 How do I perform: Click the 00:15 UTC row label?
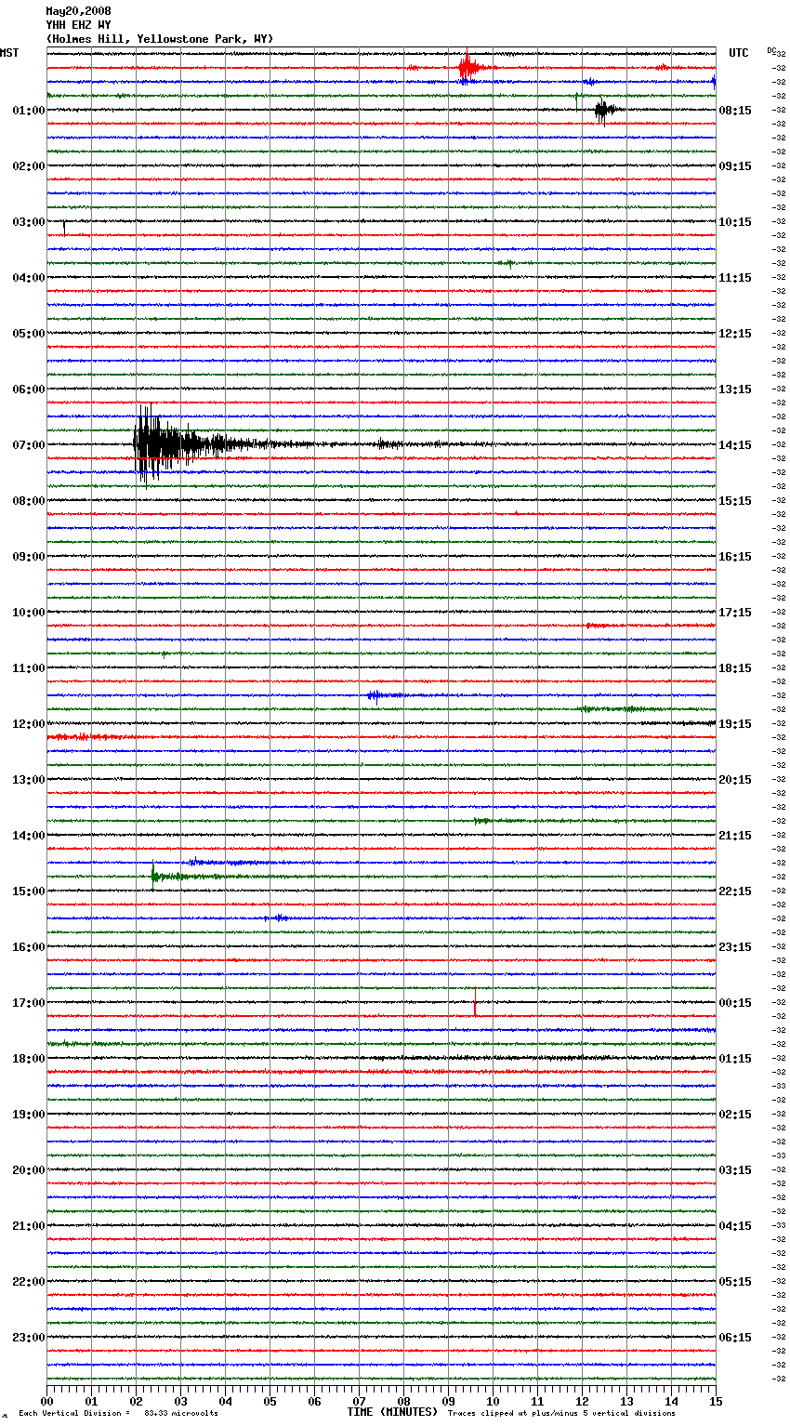(735, 1003)
